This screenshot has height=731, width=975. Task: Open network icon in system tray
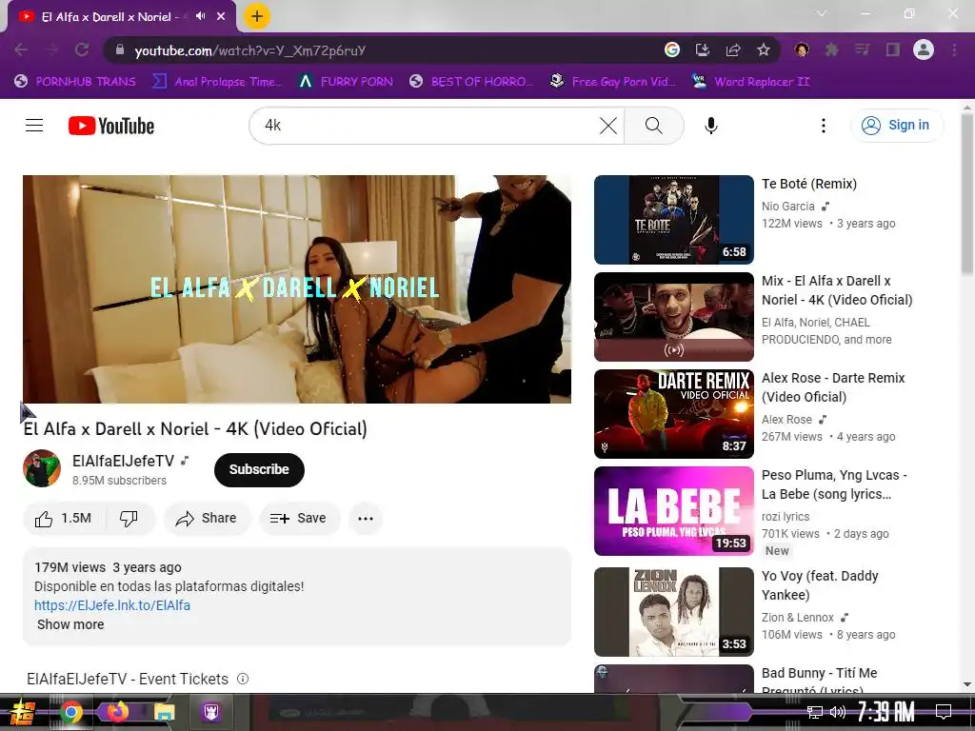tap(814, 712)
